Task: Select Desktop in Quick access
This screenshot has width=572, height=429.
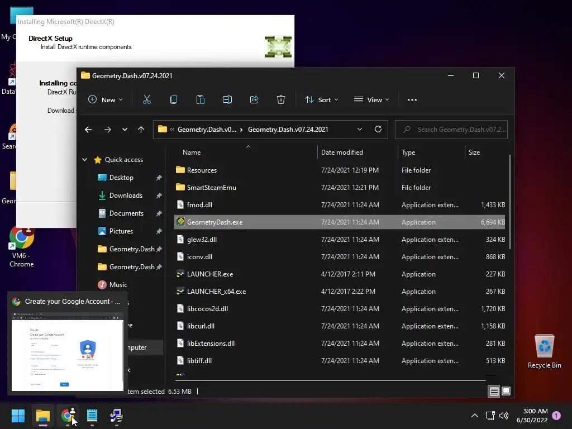Action: coord(121,177)
